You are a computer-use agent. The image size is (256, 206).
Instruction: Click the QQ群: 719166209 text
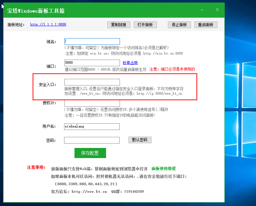[x=127, y=192]
